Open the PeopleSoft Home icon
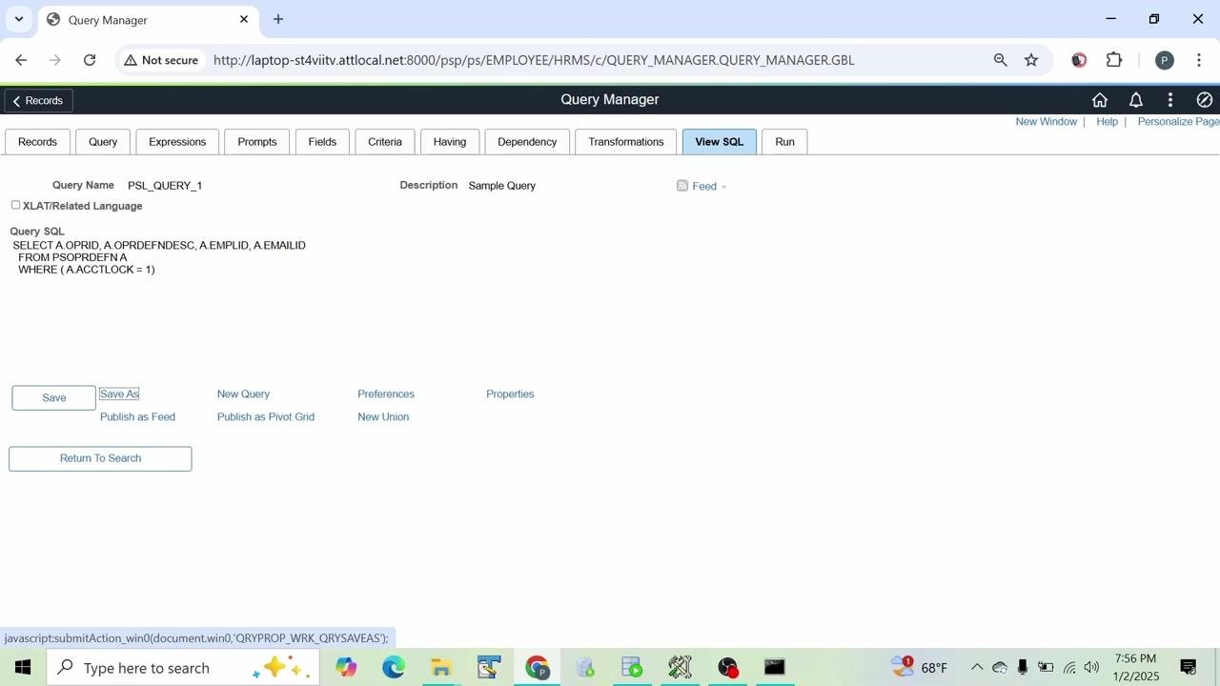Image resolution: width=1220 pixels, height=686 pixels. click(1099, 100)
